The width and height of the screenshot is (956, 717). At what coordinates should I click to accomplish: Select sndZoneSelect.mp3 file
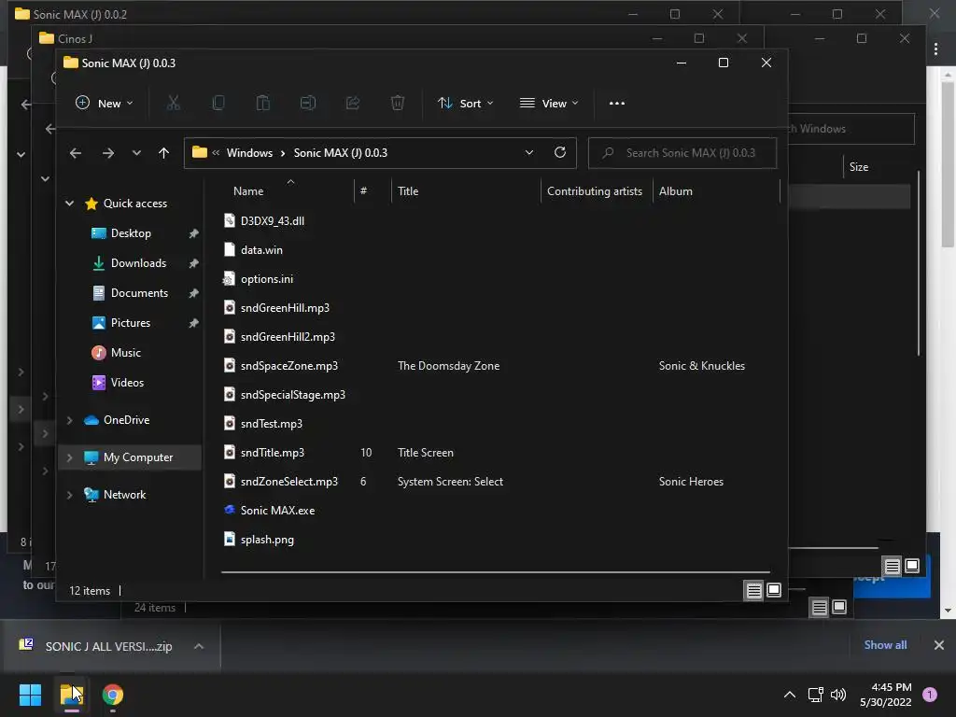click(289, 482)
